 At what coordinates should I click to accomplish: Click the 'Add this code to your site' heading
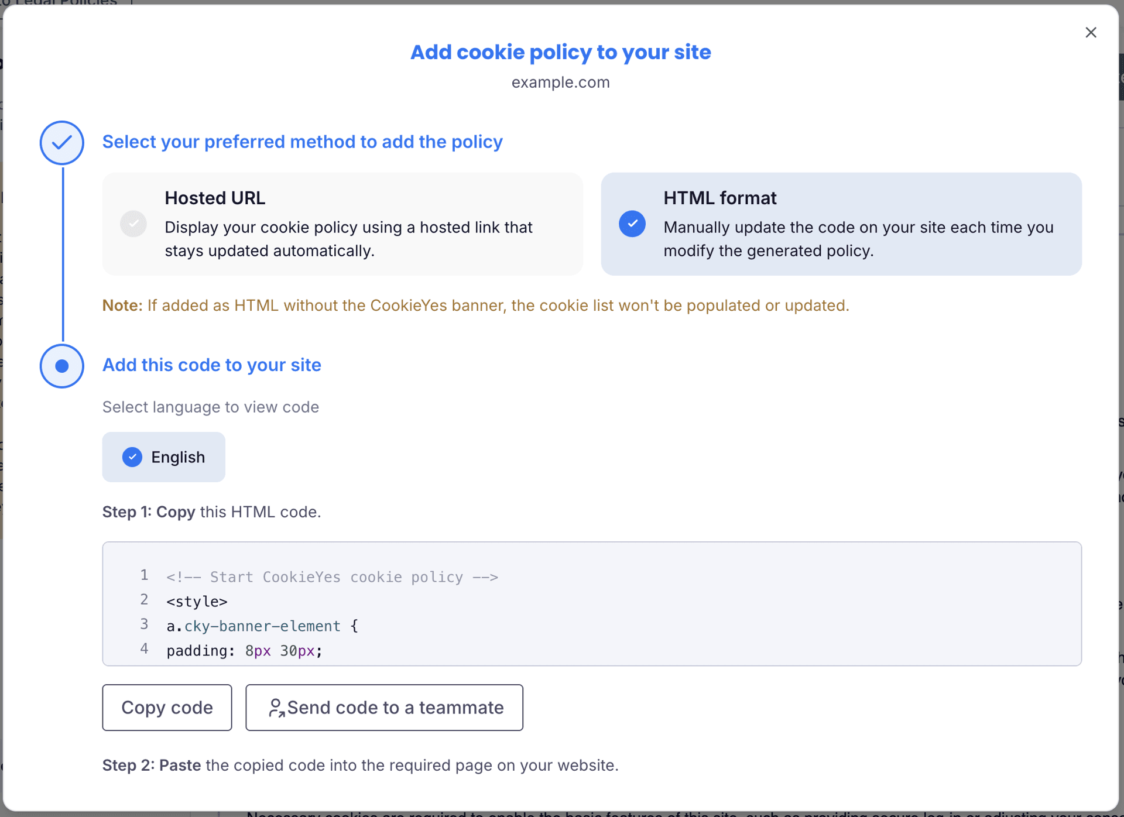pyautogui.click(x=212, y=365)
